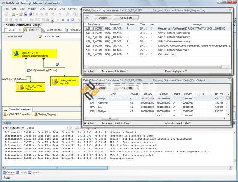Save the package with the Save icon

click(26, 15)
